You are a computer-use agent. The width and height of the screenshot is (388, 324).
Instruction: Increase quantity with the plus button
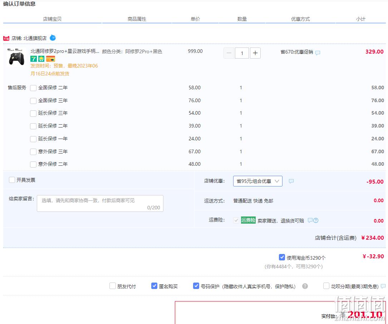(x=255, y=53)
